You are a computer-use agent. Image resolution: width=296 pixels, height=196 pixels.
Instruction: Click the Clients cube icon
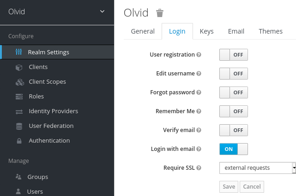pos(19,67)
